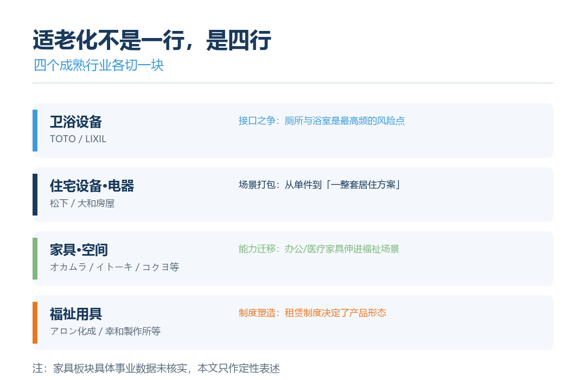This screenshot has width=586, height=380.
Task: Select the "场景打包" description text
Action: coord(320,185)
